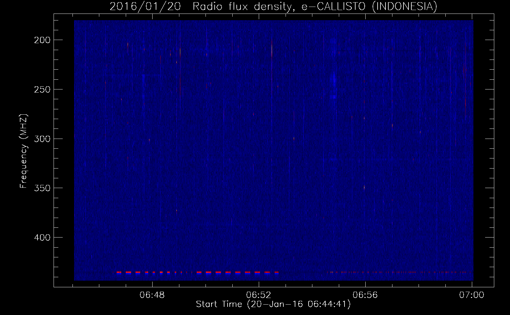Click the 350 MHz frequency tick label
510x315 pixels.
pos(42,188)
